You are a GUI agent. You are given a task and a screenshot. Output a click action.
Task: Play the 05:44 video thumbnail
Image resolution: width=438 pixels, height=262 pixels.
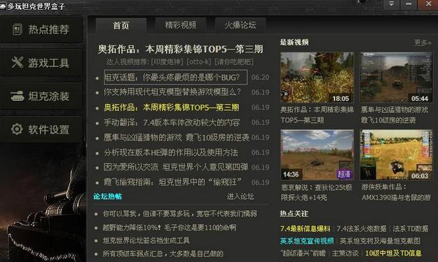(x=397, y=77)
